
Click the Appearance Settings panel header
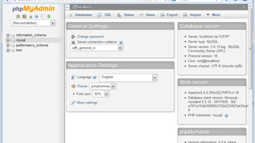[120, 65]
